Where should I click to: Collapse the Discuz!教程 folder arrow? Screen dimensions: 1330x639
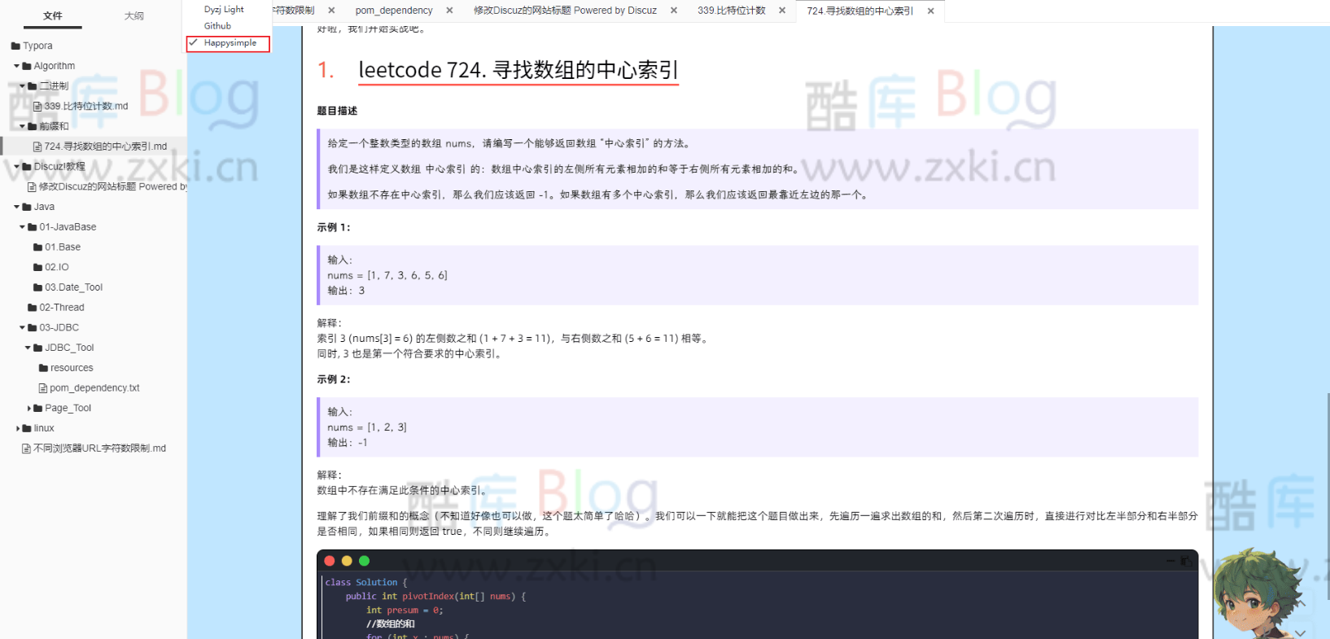(x=16, y=167)
